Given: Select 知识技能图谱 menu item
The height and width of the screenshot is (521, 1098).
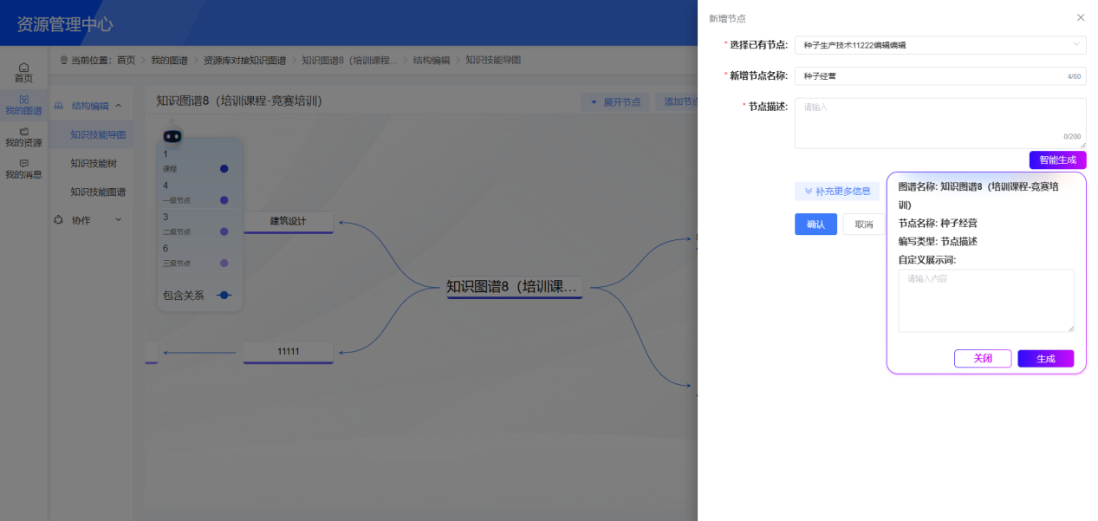Looking at the screenshot, I should click(x=98, y=192).
